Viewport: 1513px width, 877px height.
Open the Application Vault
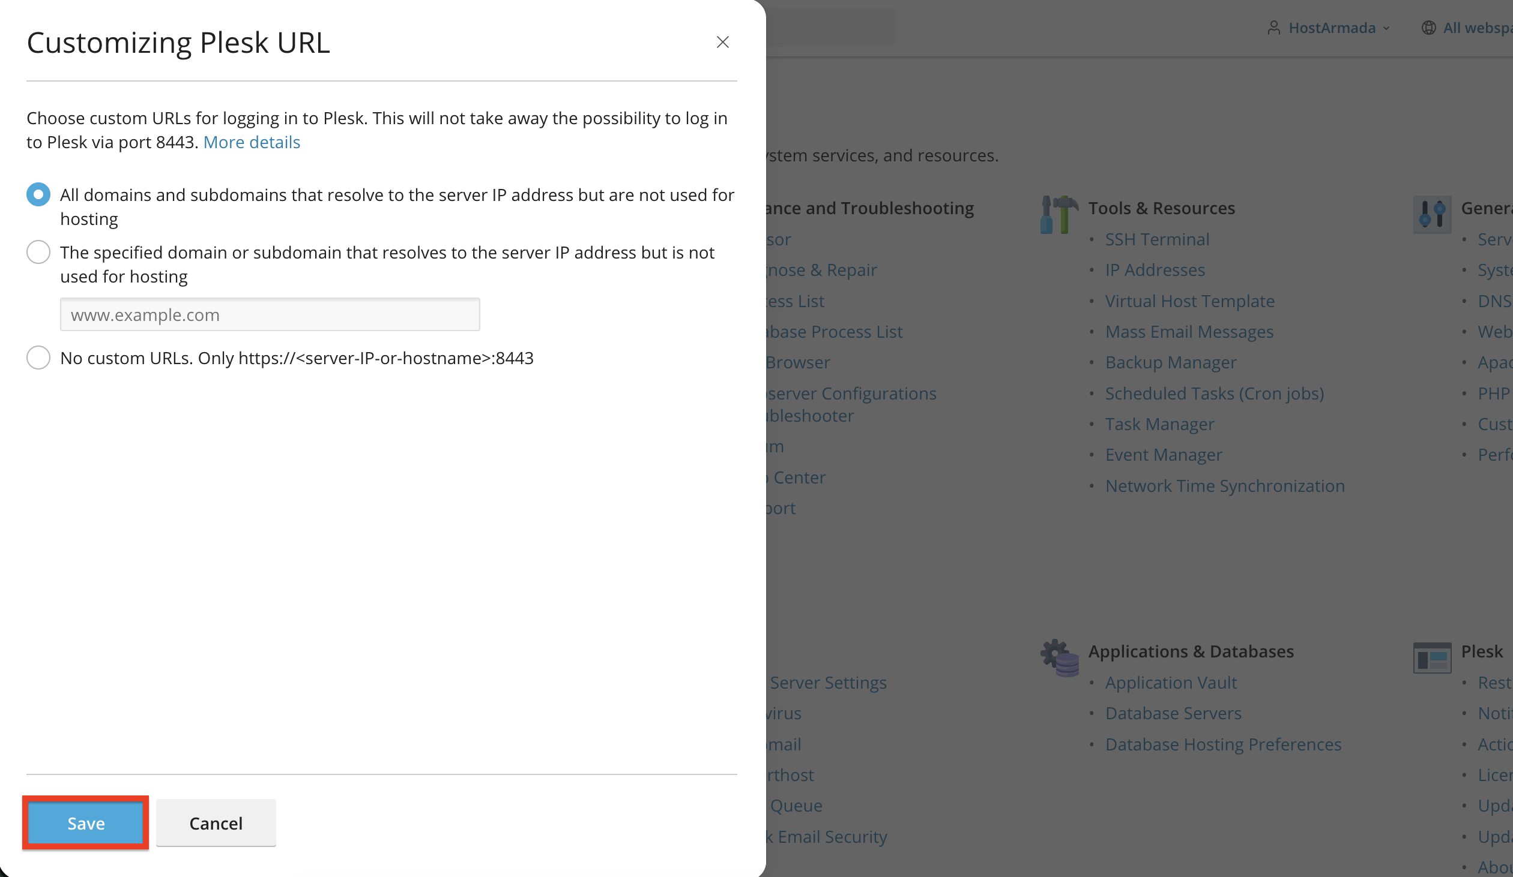point(1171,683)
